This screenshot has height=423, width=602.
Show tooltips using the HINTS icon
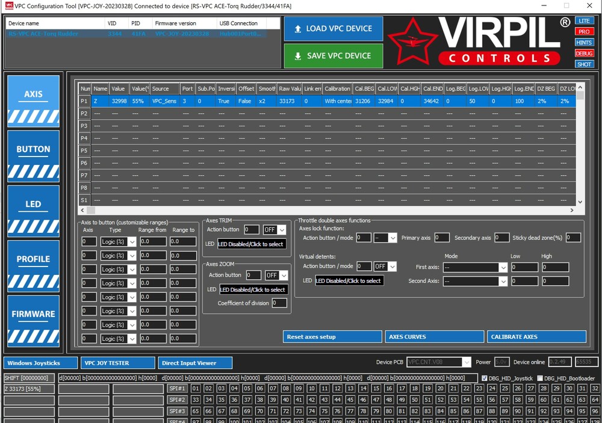[584, 42]
